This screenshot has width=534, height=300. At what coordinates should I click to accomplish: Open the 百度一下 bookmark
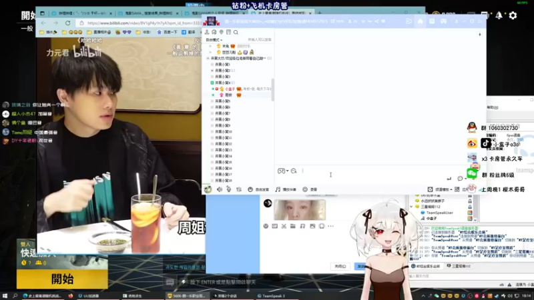[x=168, y=32]
